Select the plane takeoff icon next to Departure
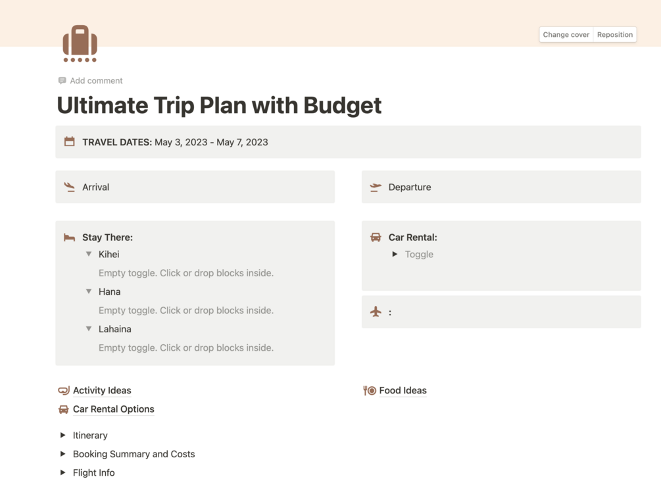Screen dimensions: 661x504 click(375, 187)
